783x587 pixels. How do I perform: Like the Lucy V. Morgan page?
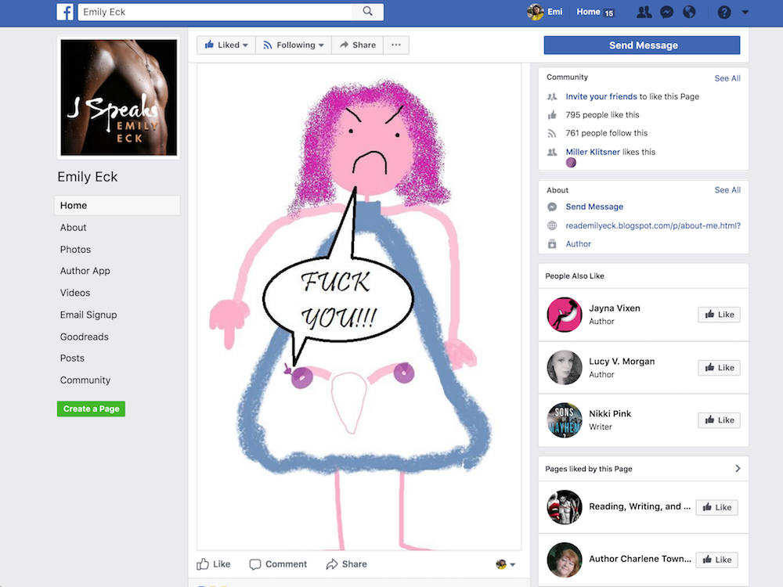719,368
